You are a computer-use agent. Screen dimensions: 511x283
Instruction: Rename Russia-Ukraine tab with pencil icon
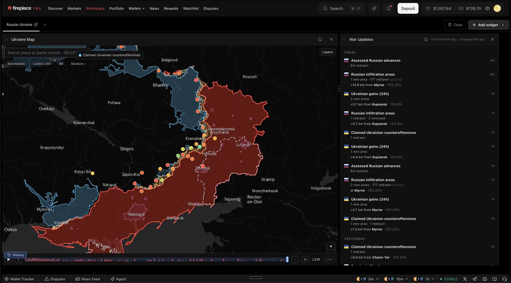click(36, 25)
